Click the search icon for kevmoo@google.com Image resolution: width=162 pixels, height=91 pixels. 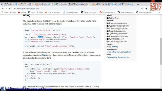(110, 34)
